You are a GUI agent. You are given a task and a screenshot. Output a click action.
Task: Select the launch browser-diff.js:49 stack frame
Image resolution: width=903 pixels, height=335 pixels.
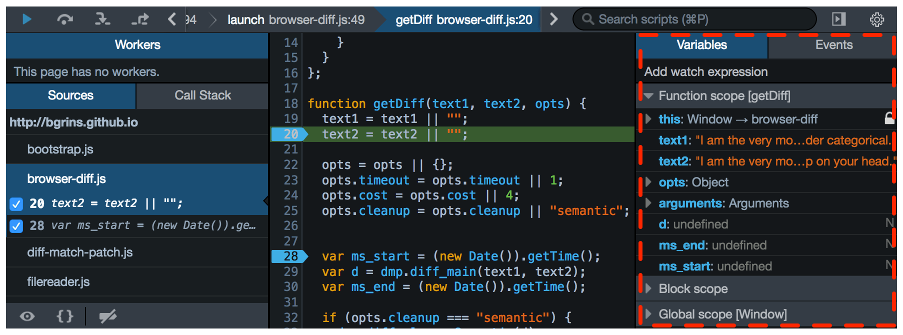pos(296,20)
